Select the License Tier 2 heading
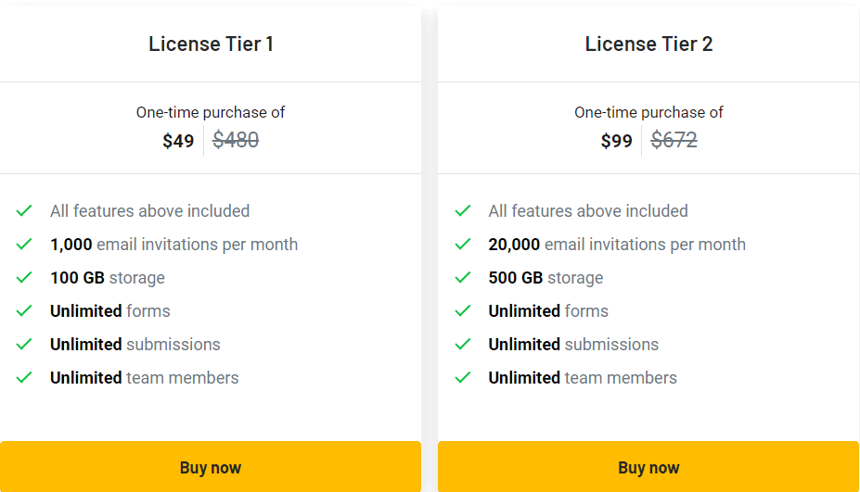This screenshot has width=860, height=492. (648, 44)
